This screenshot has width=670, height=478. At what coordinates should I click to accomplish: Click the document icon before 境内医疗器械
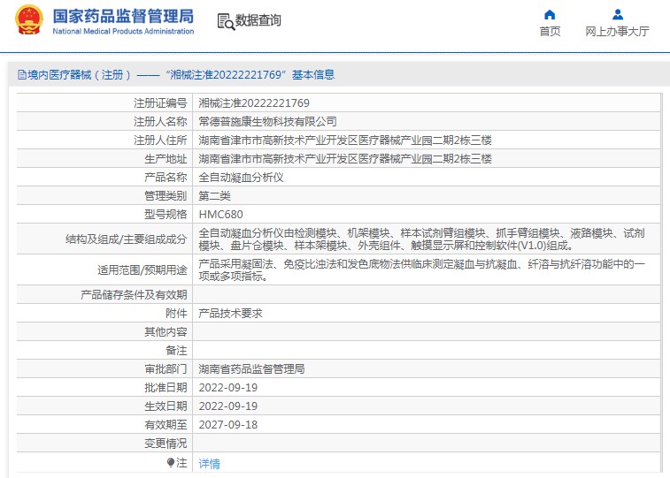click(22, 75)
